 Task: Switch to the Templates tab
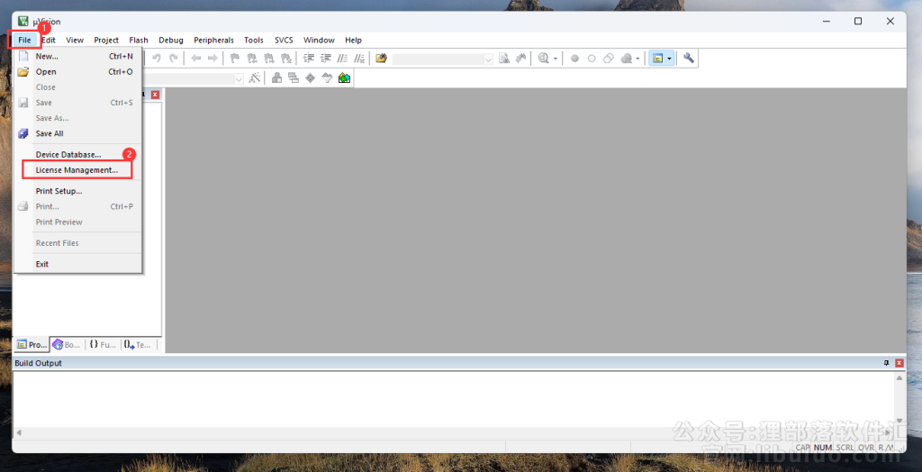pyautogui.click(x=138, y=344)
